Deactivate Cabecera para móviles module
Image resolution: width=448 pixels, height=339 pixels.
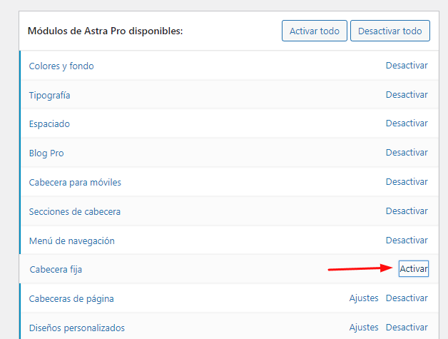[407, 181]
